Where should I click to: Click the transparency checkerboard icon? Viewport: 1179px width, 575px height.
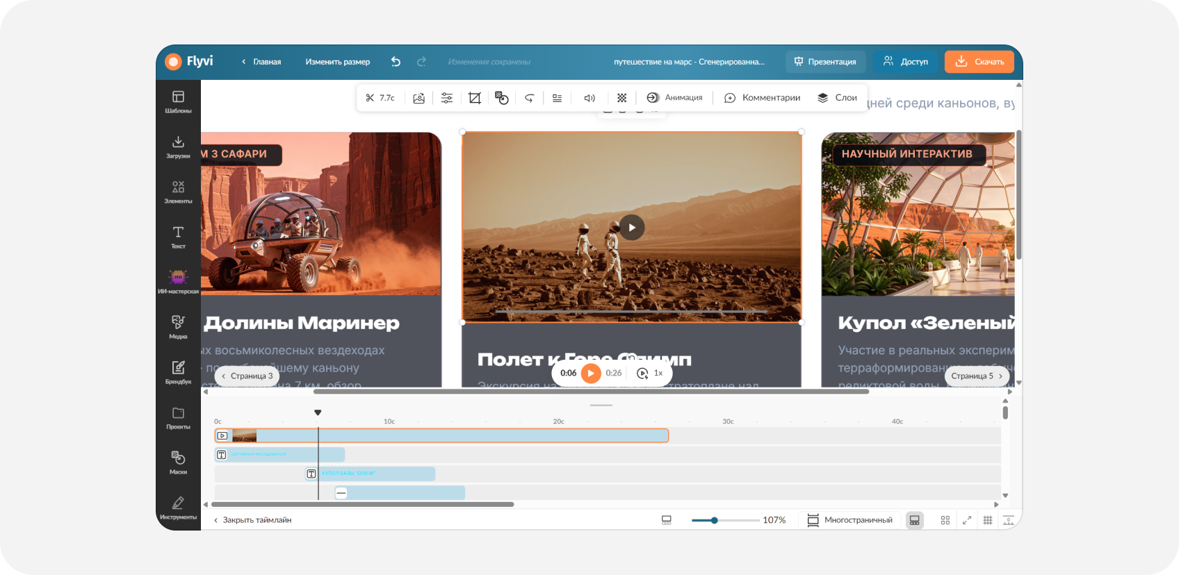[622, 98]
